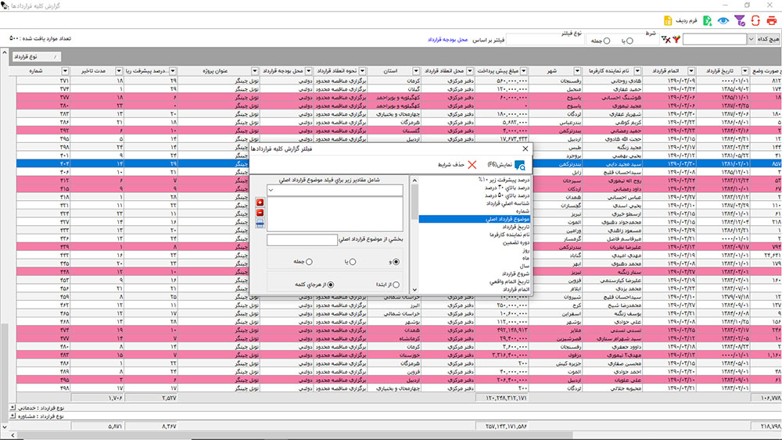The width and height of the screenshot is (782, 440).
Task: Open 'محل بودجه قرارداد' column filter dropdown
Action: pos(309,71)
